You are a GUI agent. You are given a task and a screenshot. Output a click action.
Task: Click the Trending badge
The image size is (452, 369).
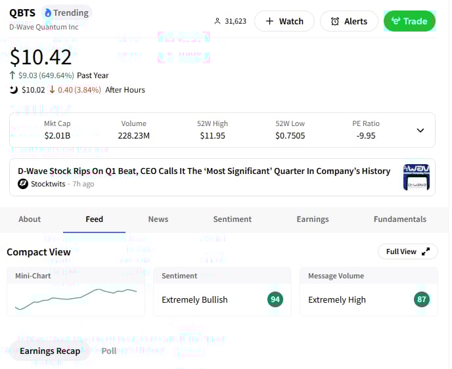[x=67, y=13]
